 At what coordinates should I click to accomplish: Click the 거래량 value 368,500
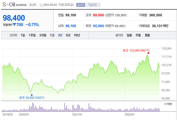(155, 15)
